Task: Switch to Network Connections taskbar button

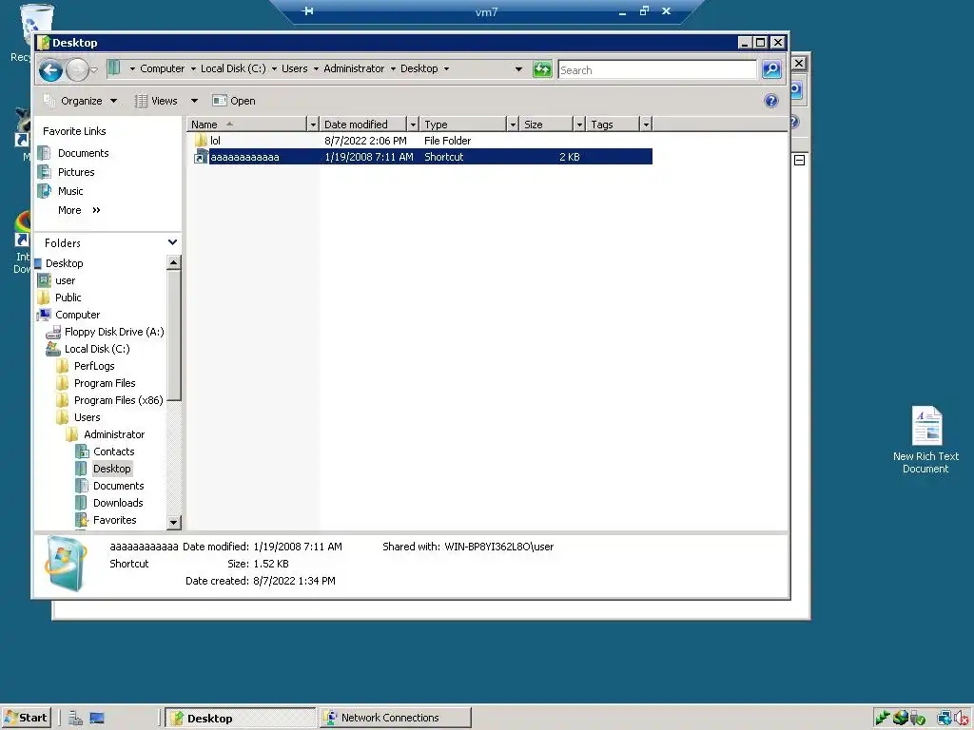Action: tap(396, 718)
